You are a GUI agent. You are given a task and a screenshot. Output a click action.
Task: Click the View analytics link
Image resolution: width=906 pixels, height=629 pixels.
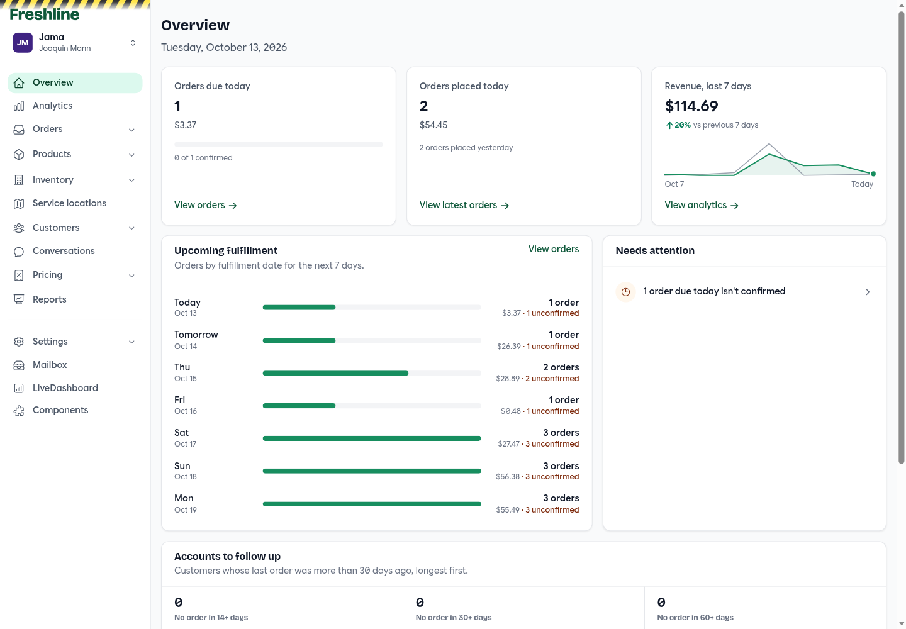702,205
